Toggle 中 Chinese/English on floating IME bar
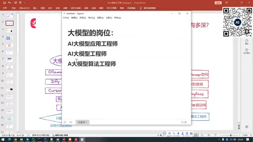The image size is (253, 142). pyautogui.click(x=170, y=133)
